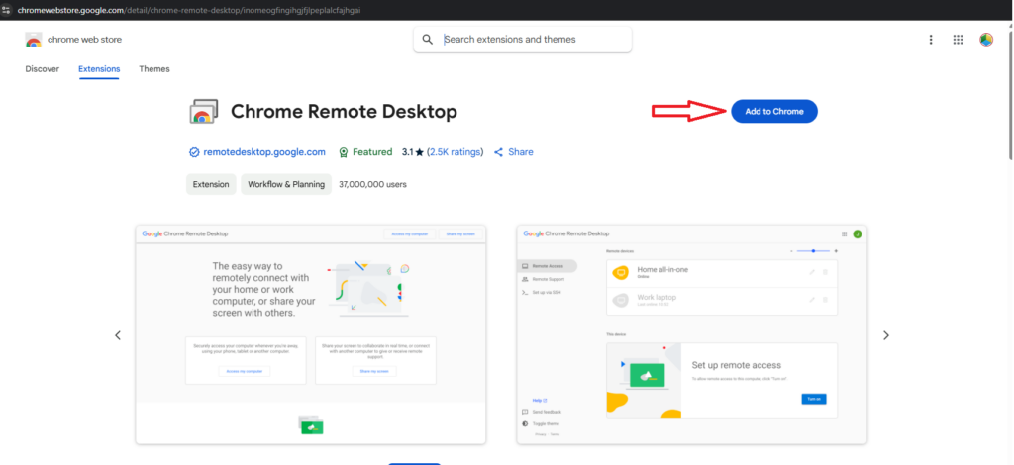This screenshot has height=465, width=1014.
Task: Click the 37,000,000 users text
Action: [x=372, y=184]
